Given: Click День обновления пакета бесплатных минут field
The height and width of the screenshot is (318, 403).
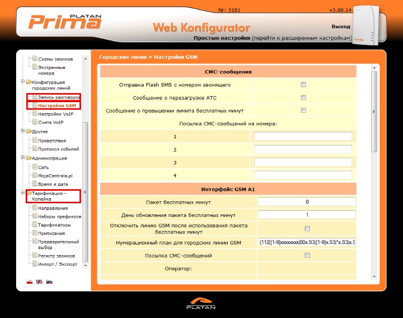Looking at the screenshot, I should (307, 215).
